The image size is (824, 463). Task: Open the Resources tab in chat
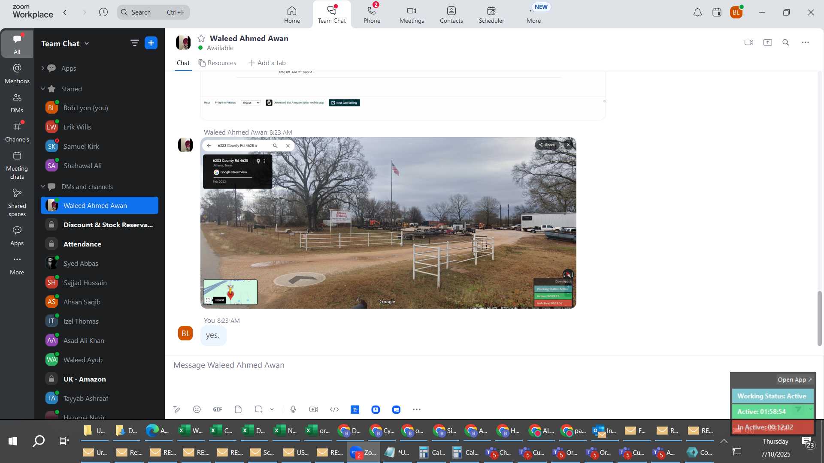217,63
